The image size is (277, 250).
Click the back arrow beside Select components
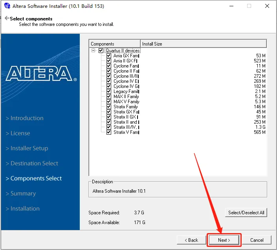coord(7,18)
